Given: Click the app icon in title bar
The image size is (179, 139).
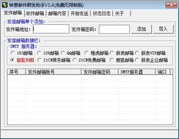Looking at the screenshot, I should click(x=5, y=5).
